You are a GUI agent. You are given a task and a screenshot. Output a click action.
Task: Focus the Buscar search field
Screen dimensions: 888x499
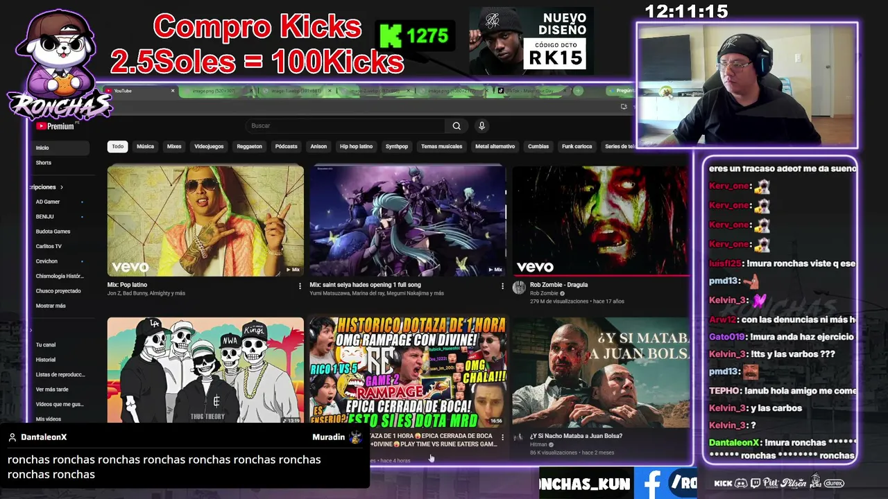[x=345, y=126]
